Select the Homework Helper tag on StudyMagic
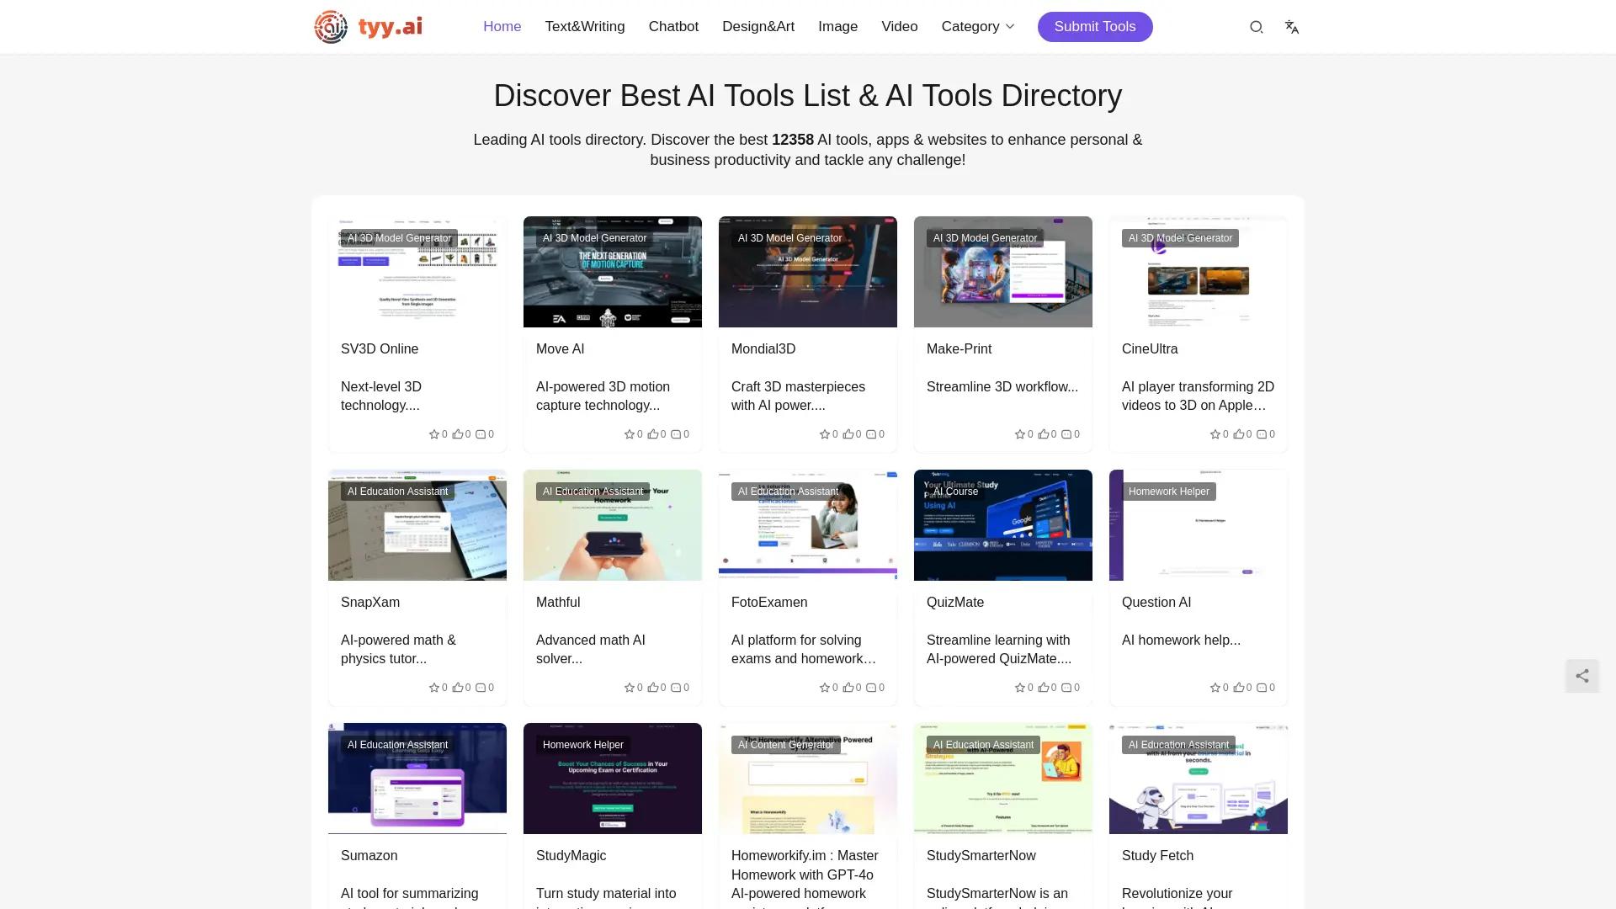 (x=582, y=745)
